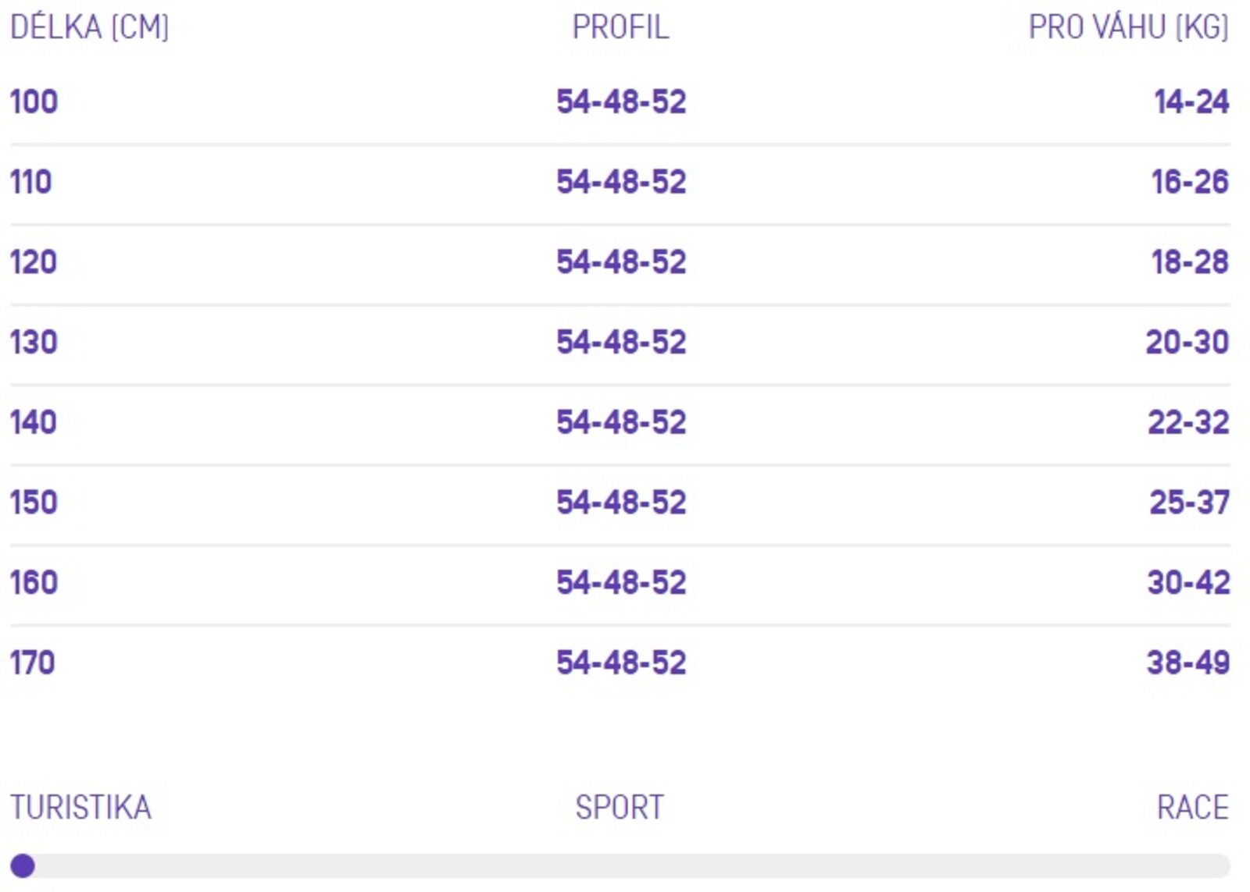Click the PROFIL column header
The height and width of the screenshot is (892, 1250).
click(620, 27)
